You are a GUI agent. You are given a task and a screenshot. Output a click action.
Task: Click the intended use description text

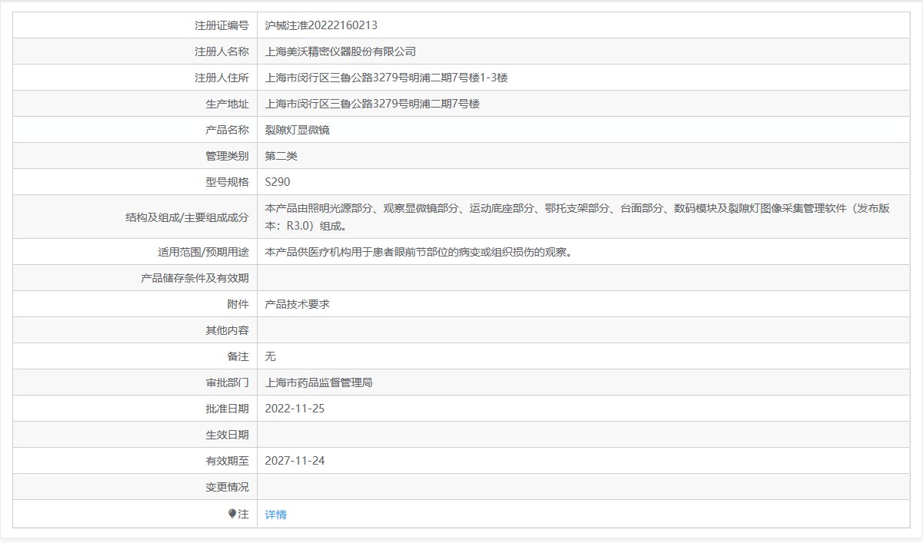pyautogui.click(x=418, y=252)
